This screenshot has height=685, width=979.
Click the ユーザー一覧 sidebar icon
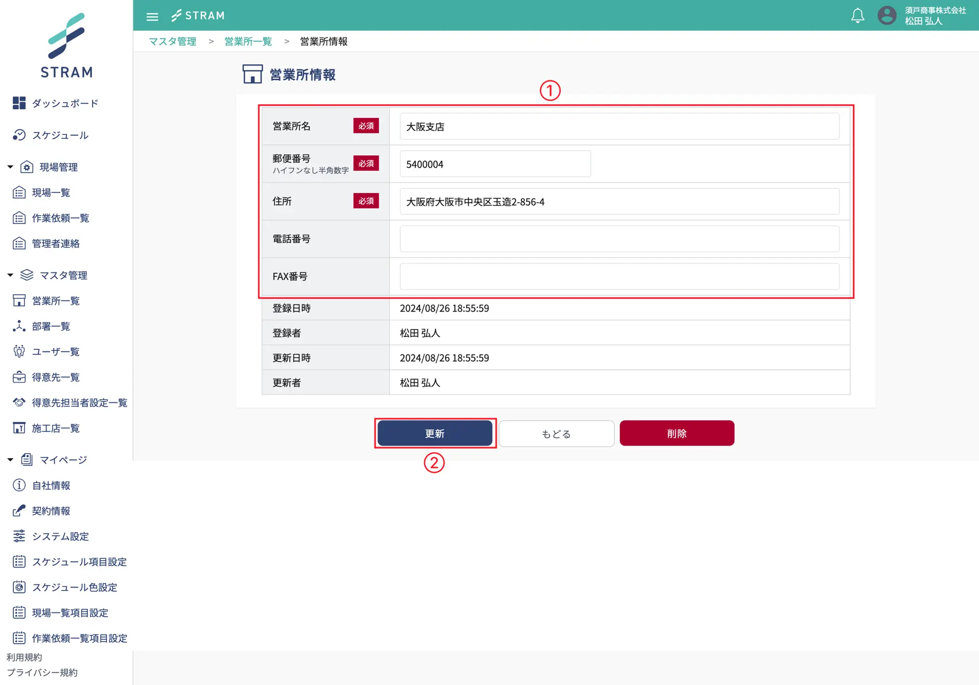click(19, 351)
